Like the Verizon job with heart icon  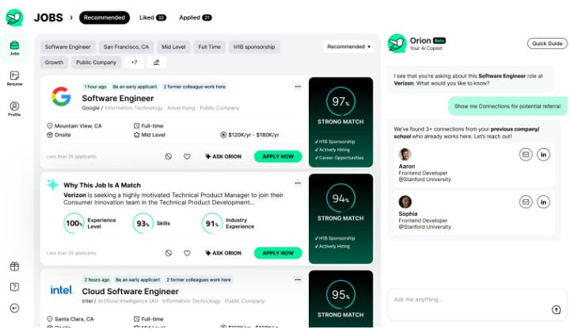187,253
